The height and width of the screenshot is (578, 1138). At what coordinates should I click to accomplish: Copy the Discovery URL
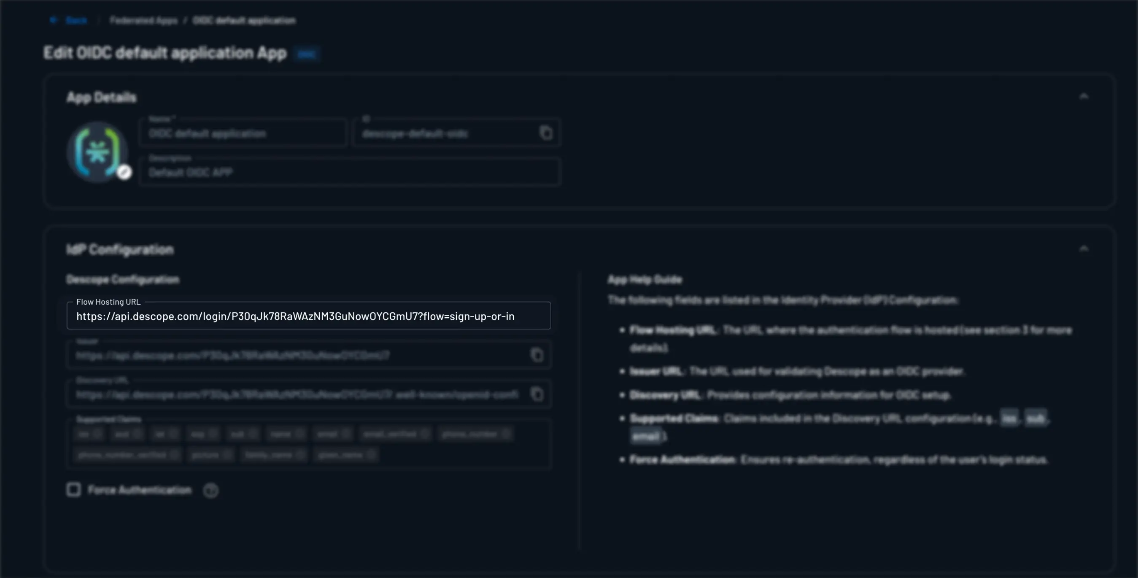coord(537,394)
